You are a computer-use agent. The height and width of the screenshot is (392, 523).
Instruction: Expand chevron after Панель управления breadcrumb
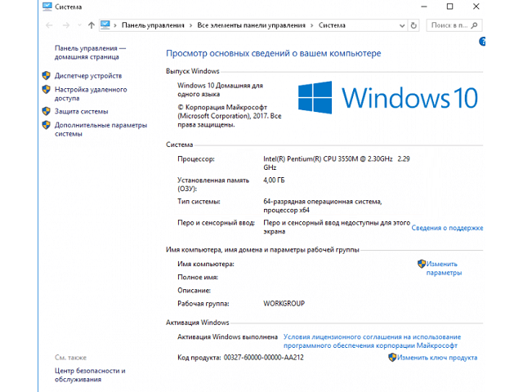pyautogui.click(x=190, y=25)
